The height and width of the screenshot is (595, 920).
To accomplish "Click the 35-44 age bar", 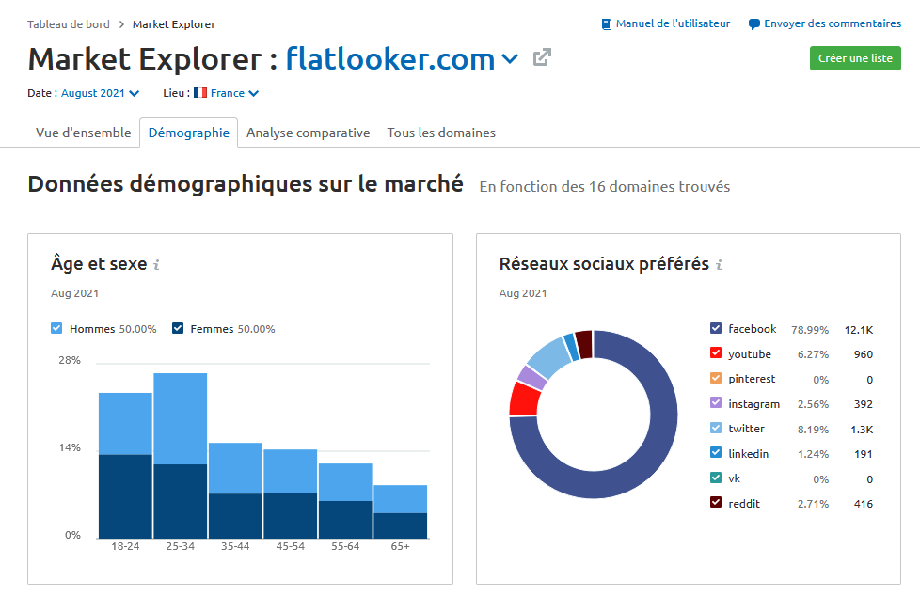I will pos(235,490).
